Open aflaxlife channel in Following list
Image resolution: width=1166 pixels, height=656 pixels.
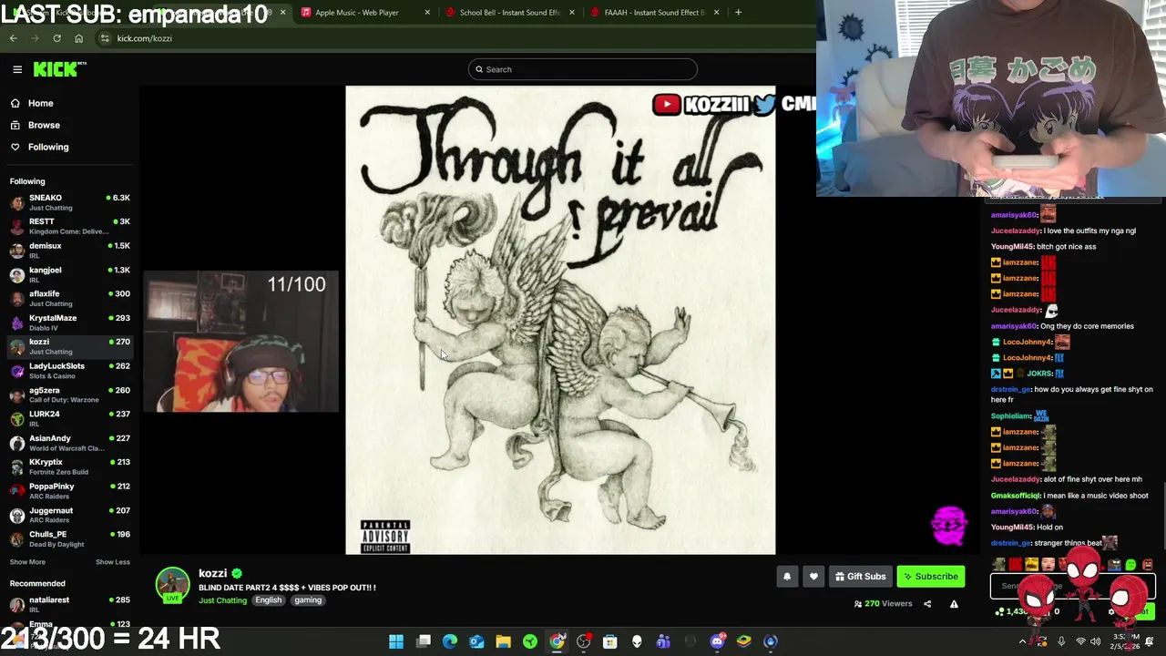click(x=70, y=298)
